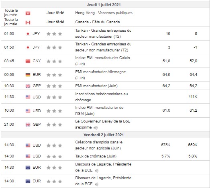Click the German flag beside EUR at 09:55
This screenshot has width=210, height=188.
point(28,75)
